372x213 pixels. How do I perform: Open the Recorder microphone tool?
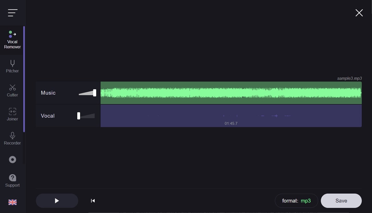(x=12, y=138)
